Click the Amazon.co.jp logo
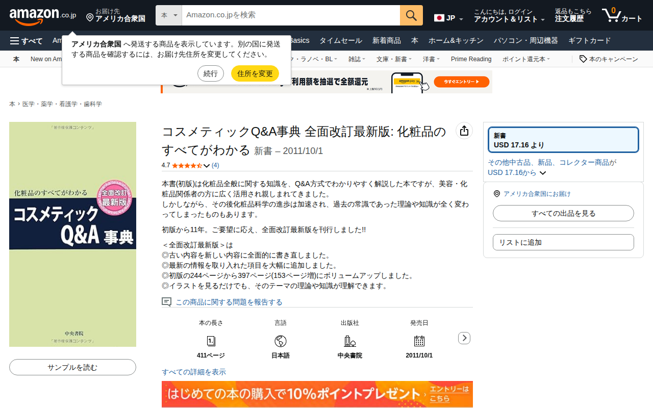This screenshot has height=408, width=653. pos(43,16)
